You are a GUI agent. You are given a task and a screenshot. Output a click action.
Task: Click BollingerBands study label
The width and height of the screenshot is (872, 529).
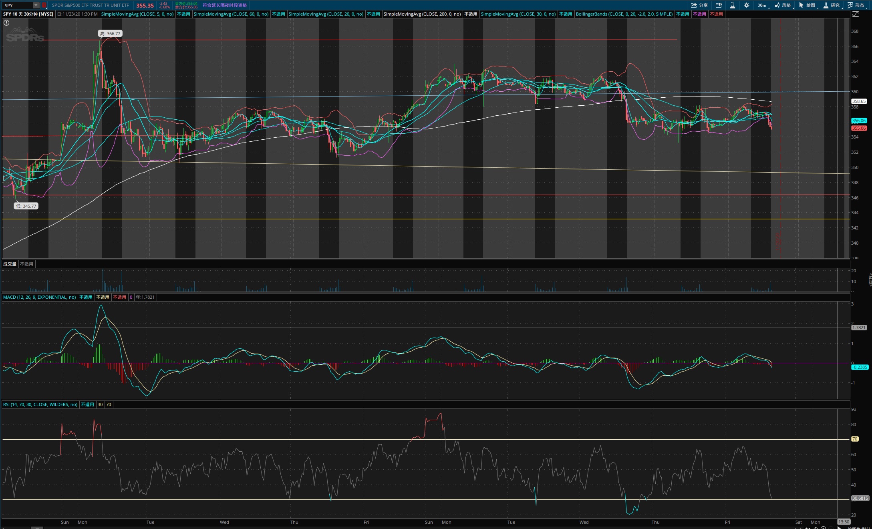coord(624,14)
